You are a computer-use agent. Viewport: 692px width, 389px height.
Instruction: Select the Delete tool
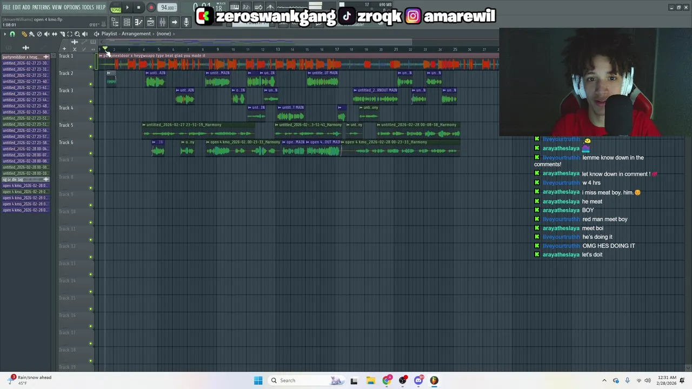(39, 34)
